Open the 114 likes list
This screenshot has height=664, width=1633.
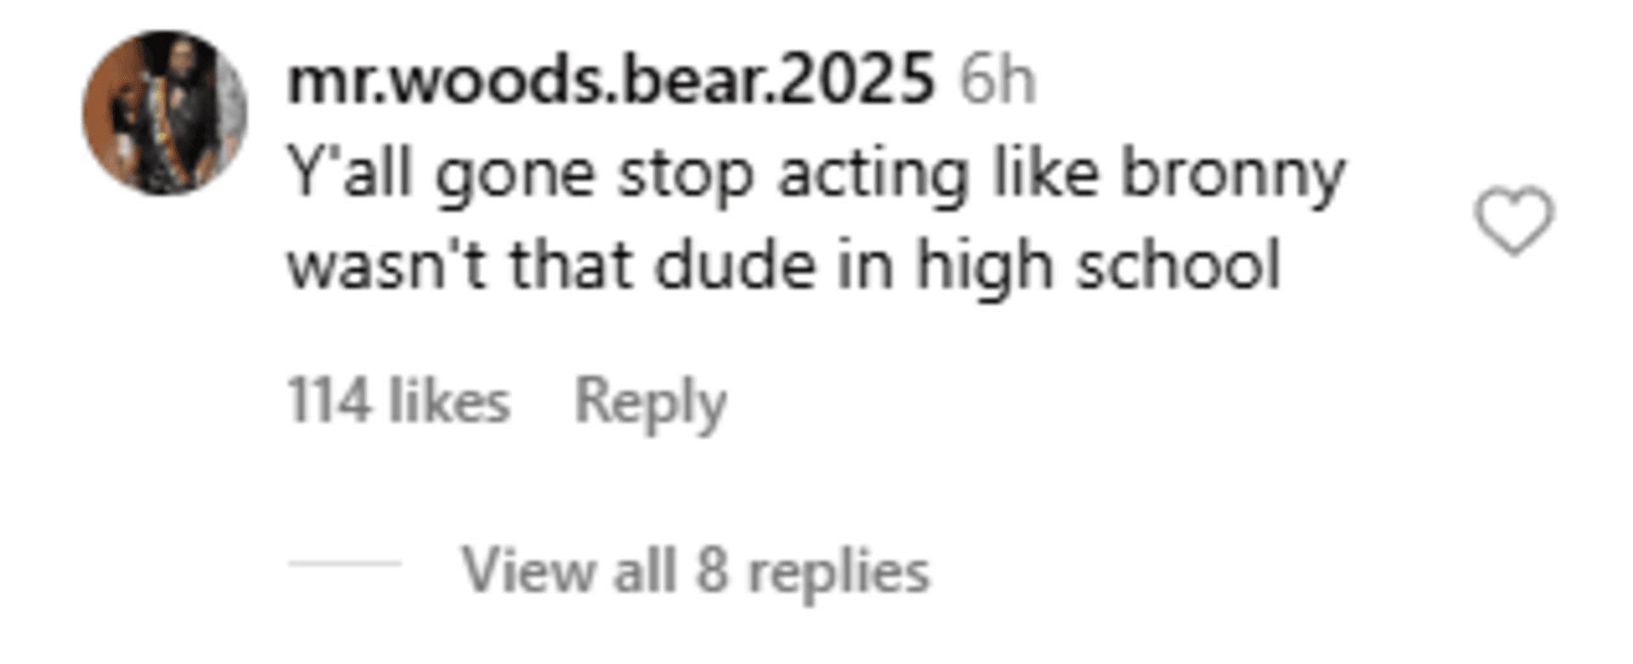coord(398,400)
